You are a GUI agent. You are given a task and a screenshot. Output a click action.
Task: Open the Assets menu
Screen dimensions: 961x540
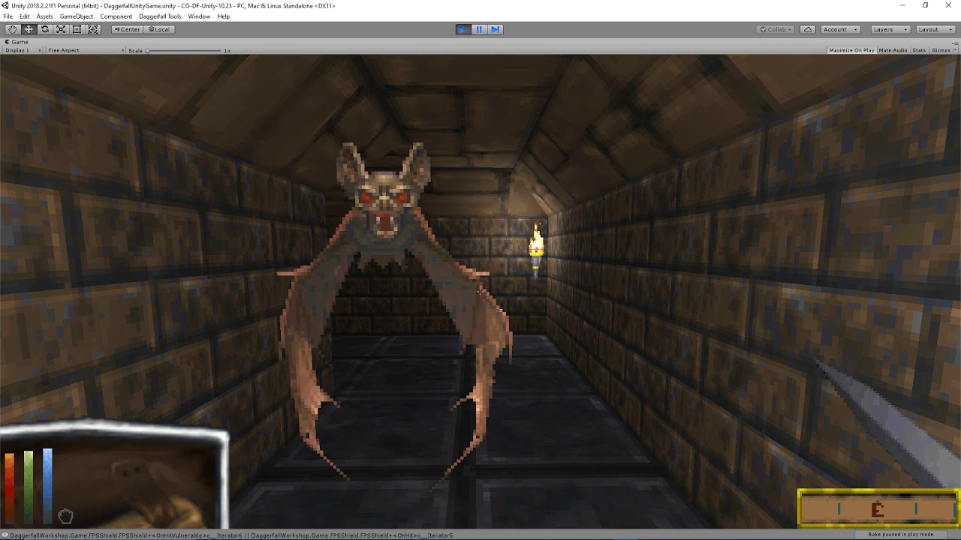[45, 16]
